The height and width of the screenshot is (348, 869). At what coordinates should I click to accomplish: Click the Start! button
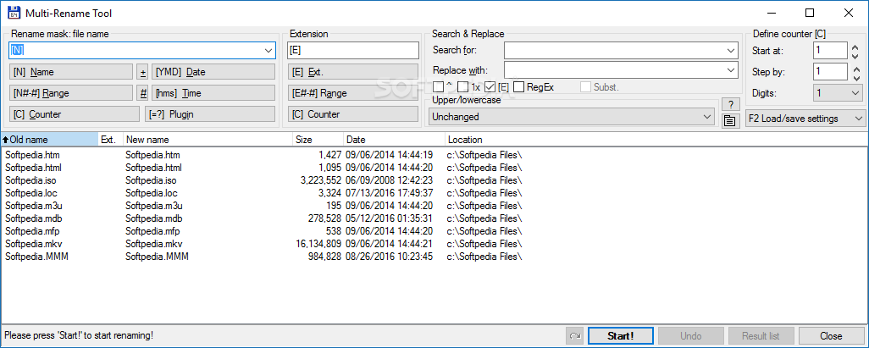(x=621, y=336)
